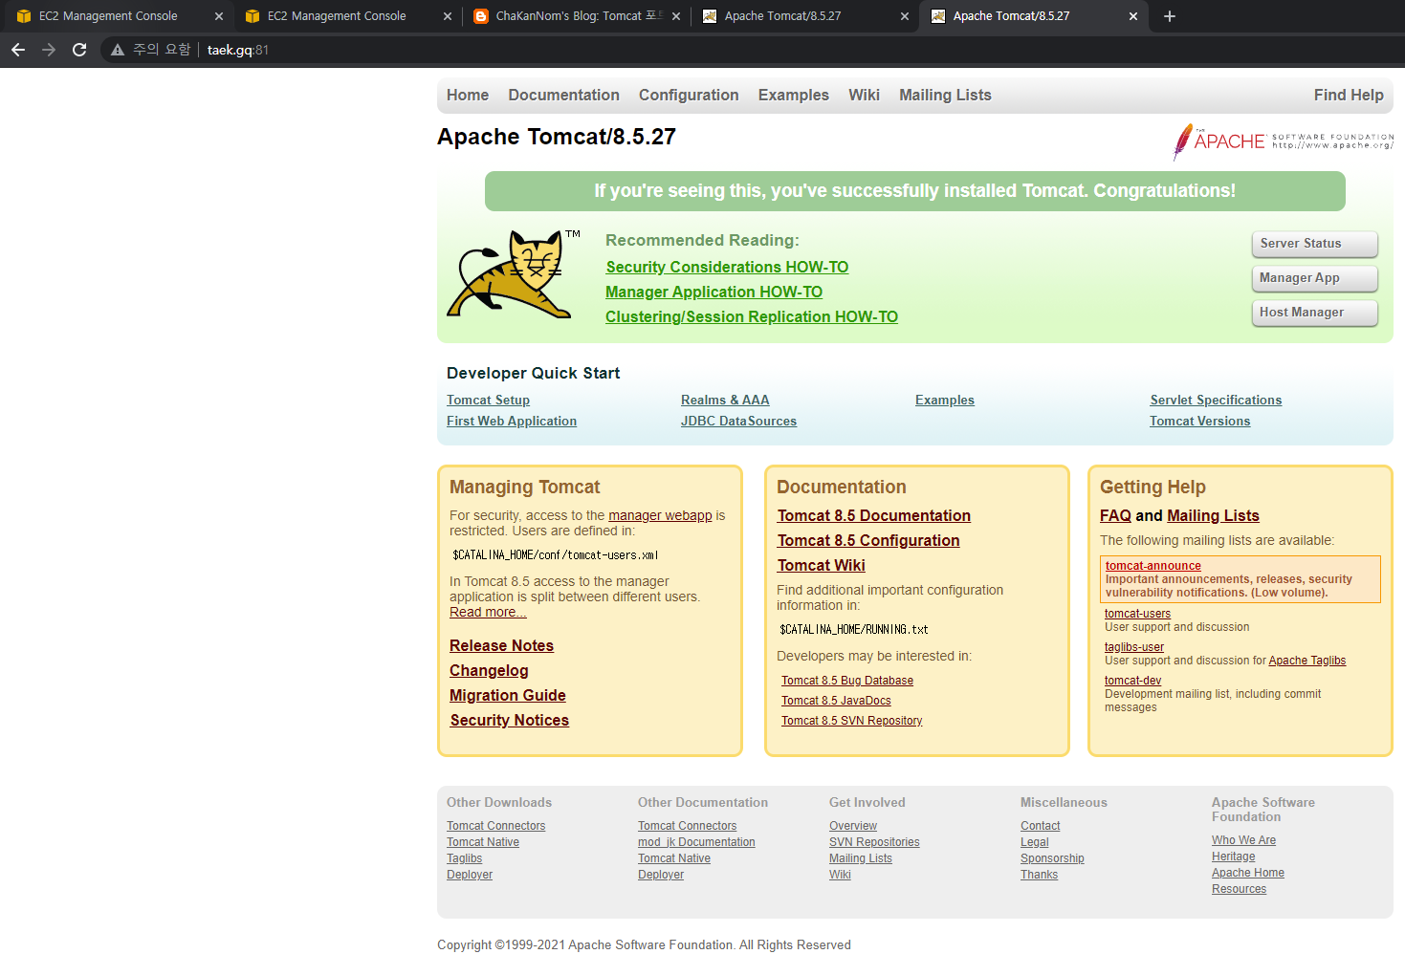Open Examples in the top navigation bar
Viewport: 1405px width, 976px height.
pyautogui.click(x=794, y=95)
